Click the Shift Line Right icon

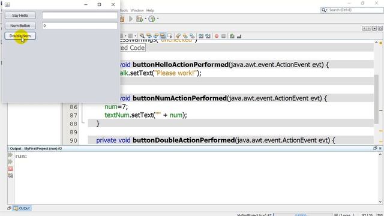coord(208,36)
